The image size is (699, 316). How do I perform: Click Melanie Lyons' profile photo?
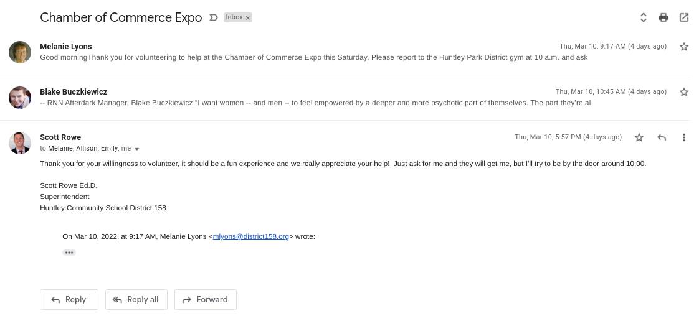(20, 52)
